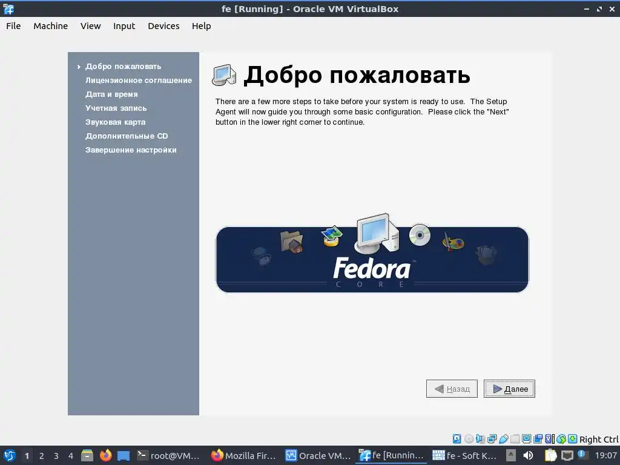Image resolution: width=620 pixels, height=465 pixels.
Task: Open the Machine menu
Action: tap(51, 25)
